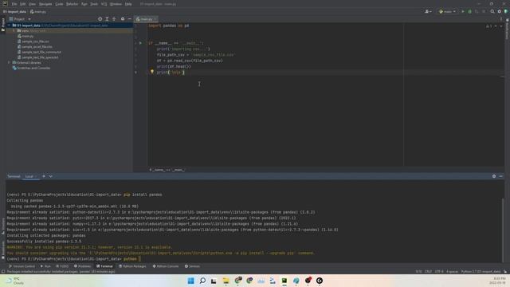Click Expand All in Project panel
510x287 pixels.
[107, 19]
